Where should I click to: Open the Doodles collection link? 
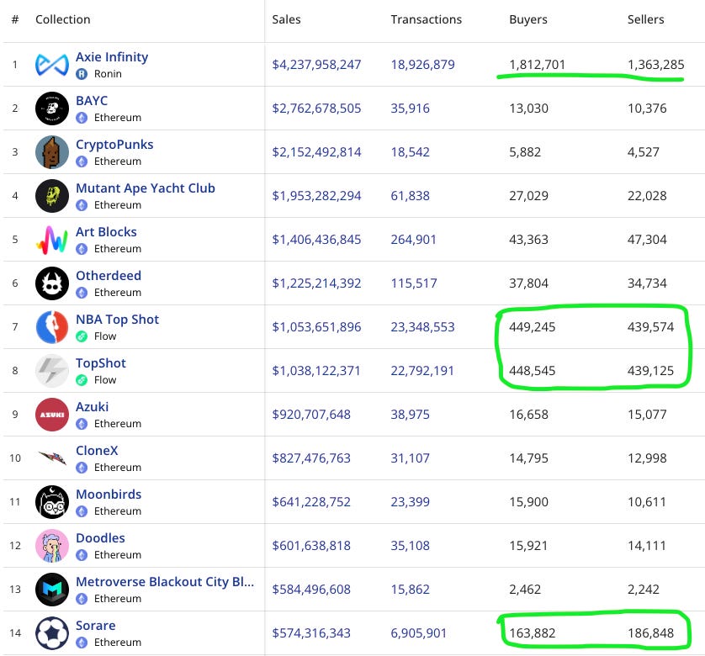click(100, 538)
